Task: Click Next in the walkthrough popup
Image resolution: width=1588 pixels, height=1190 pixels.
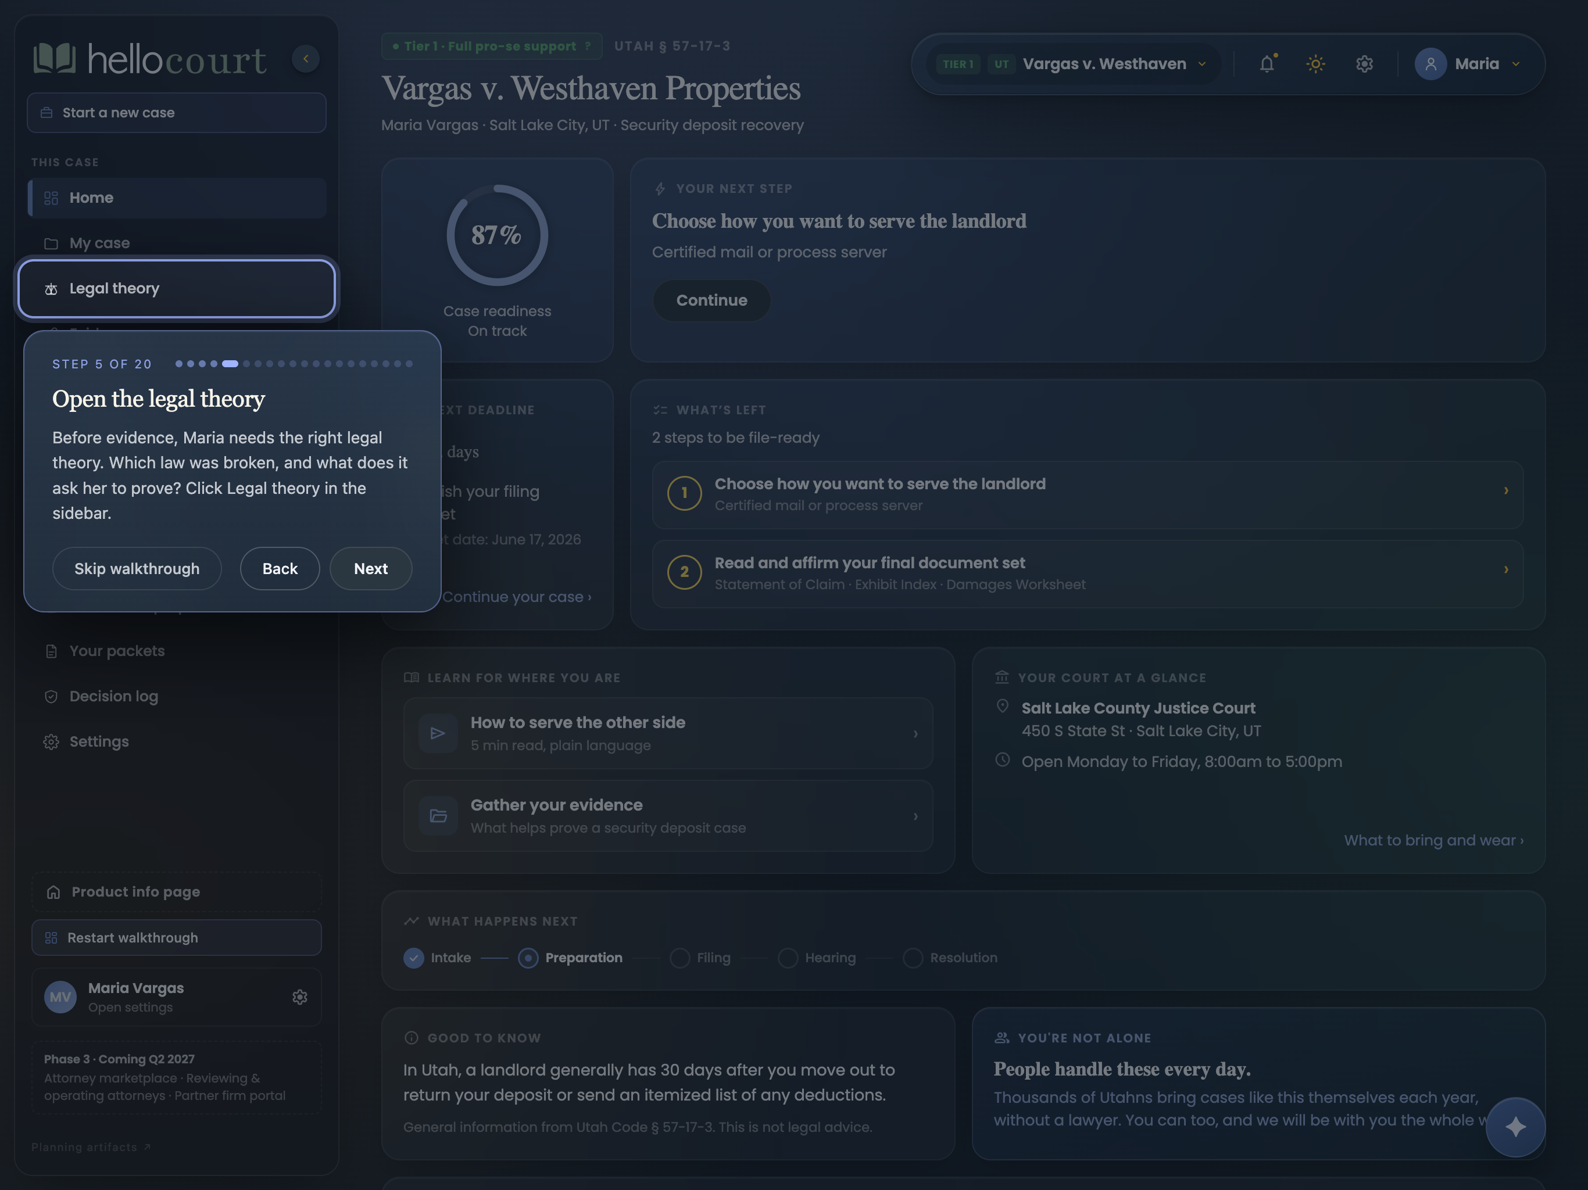Action: (370, 568)
